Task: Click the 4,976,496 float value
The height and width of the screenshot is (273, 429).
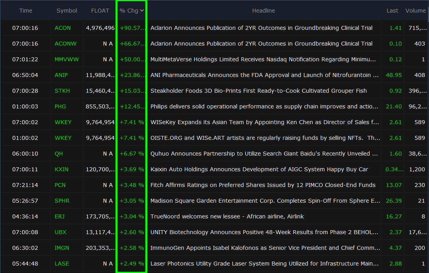Action: 100,28
